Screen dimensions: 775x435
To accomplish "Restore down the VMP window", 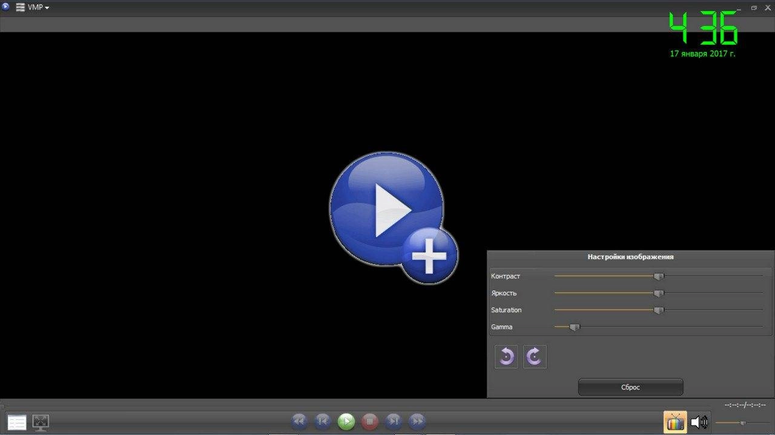I will click(754, 7).
